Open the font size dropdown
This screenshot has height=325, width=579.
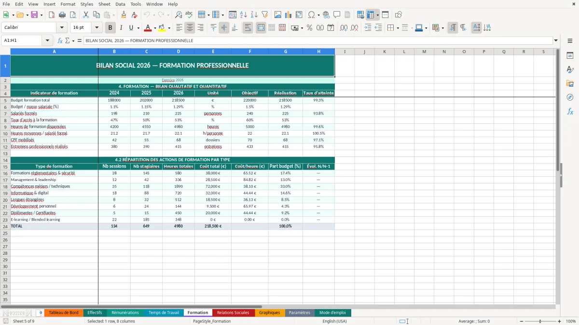point(97,28)
